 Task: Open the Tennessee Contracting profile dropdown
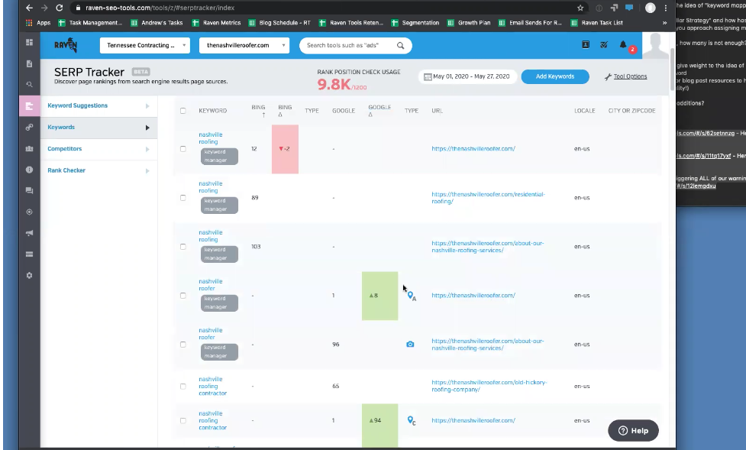pos(144,45)
